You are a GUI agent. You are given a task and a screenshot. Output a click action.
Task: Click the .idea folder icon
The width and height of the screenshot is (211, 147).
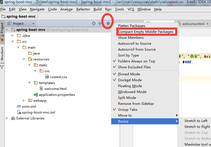tap(19, 36)
